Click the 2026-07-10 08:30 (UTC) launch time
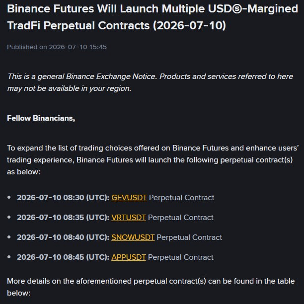Screen dimensions: 304x304 [63, 198]
